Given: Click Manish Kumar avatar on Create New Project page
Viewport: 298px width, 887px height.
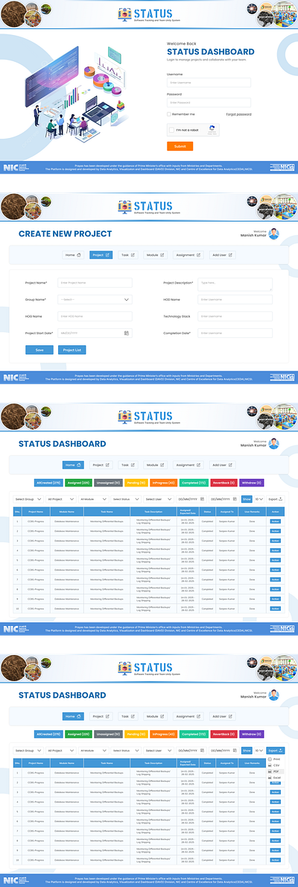Looking at the screenshot, I should tap(273, 233).
